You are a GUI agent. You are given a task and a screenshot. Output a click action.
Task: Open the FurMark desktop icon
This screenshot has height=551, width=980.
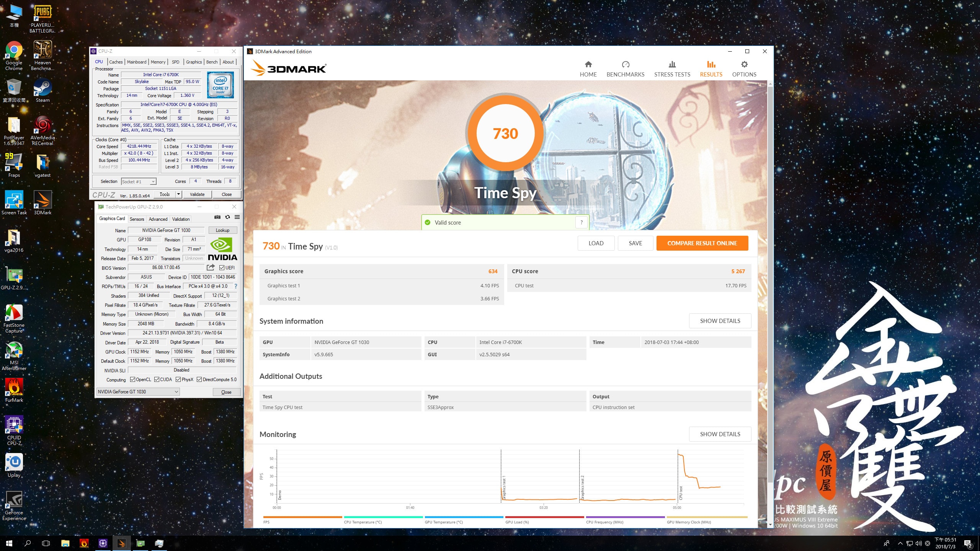coord(14,390)
